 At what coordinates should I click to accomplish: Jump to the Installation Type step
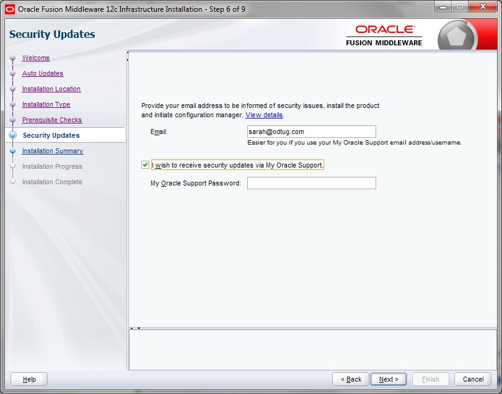[46, 105]
